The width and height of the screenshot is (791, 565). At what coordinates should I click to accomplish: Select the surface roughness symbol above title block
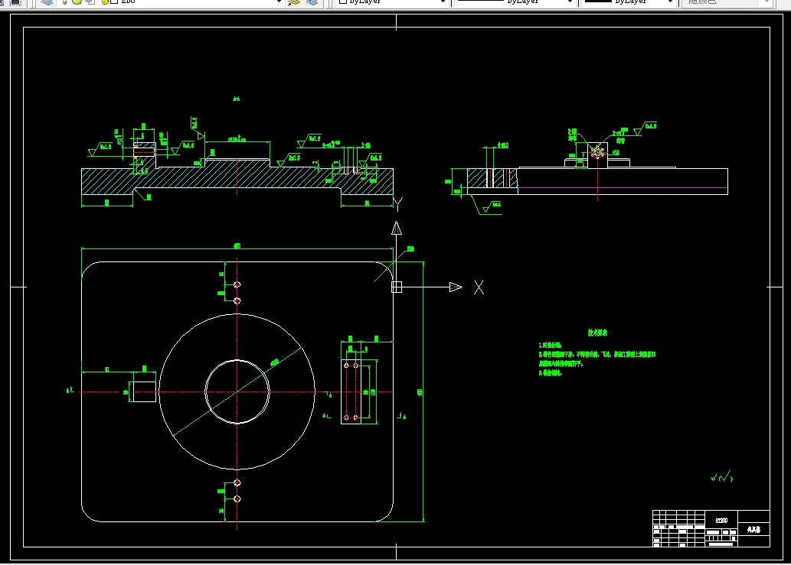(x=722, y=476)
